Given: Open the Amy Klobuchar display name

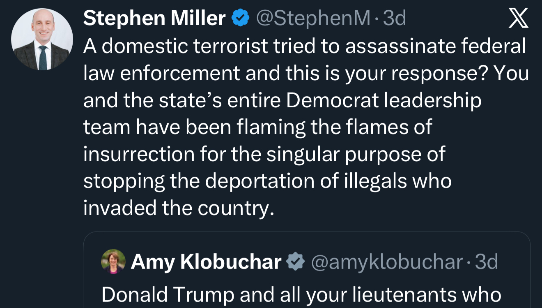Looking at the screenshot, I should click(x=206, y=262).
